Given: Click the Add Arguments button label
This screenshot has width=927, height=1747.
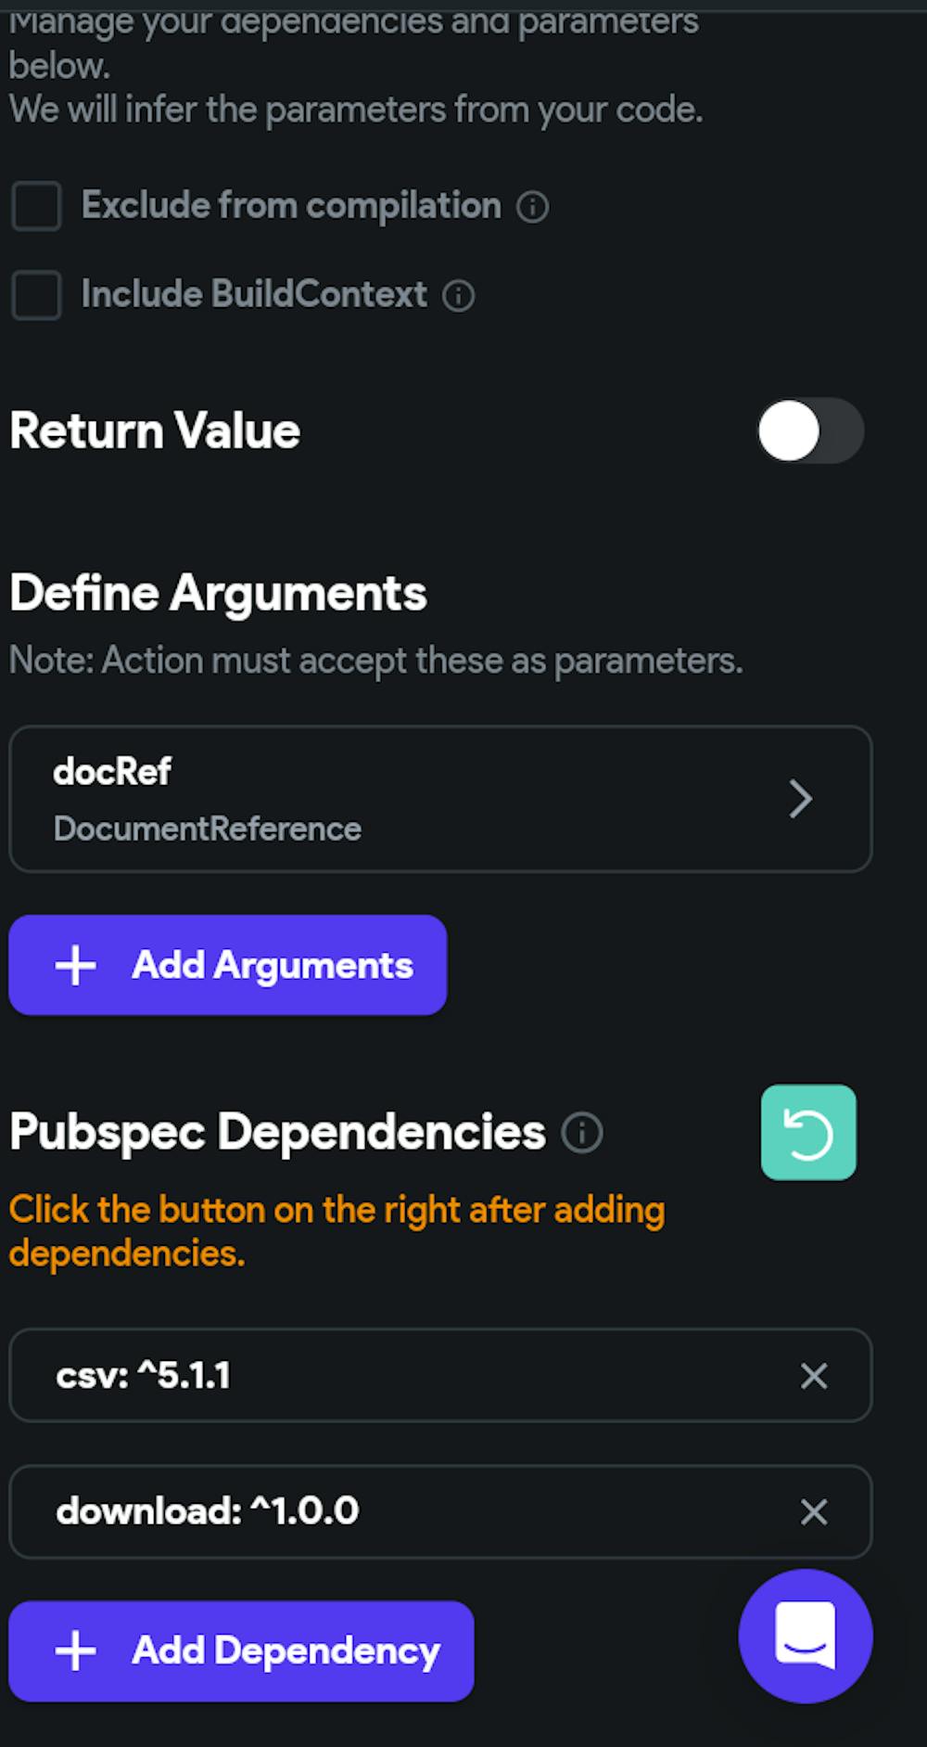Looking at the screenshot, I should click(x=272, y=966).
